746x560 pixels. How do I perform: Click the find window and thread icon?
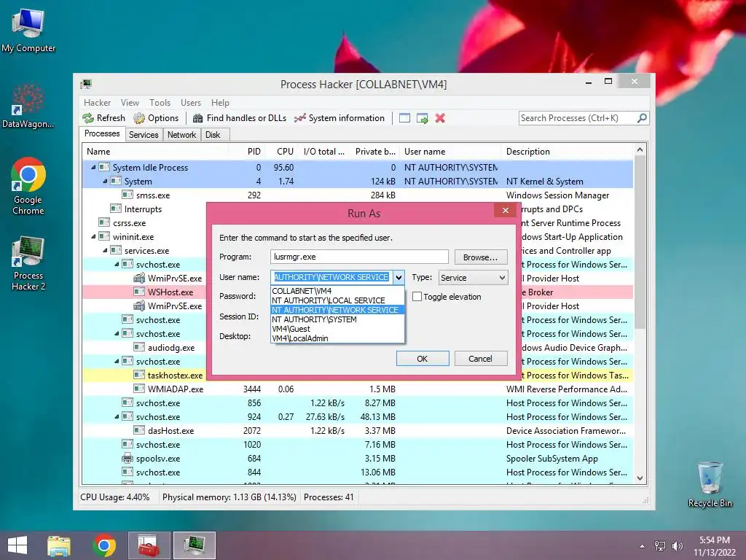423,118
